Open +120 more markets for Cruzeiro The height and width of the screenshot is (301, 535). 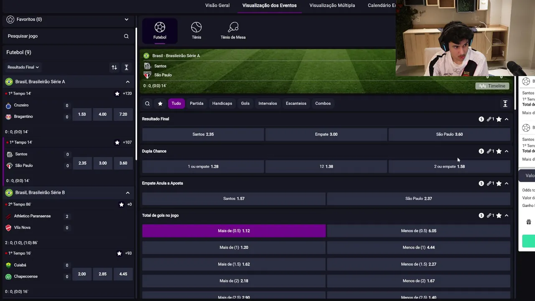[127, 94]
